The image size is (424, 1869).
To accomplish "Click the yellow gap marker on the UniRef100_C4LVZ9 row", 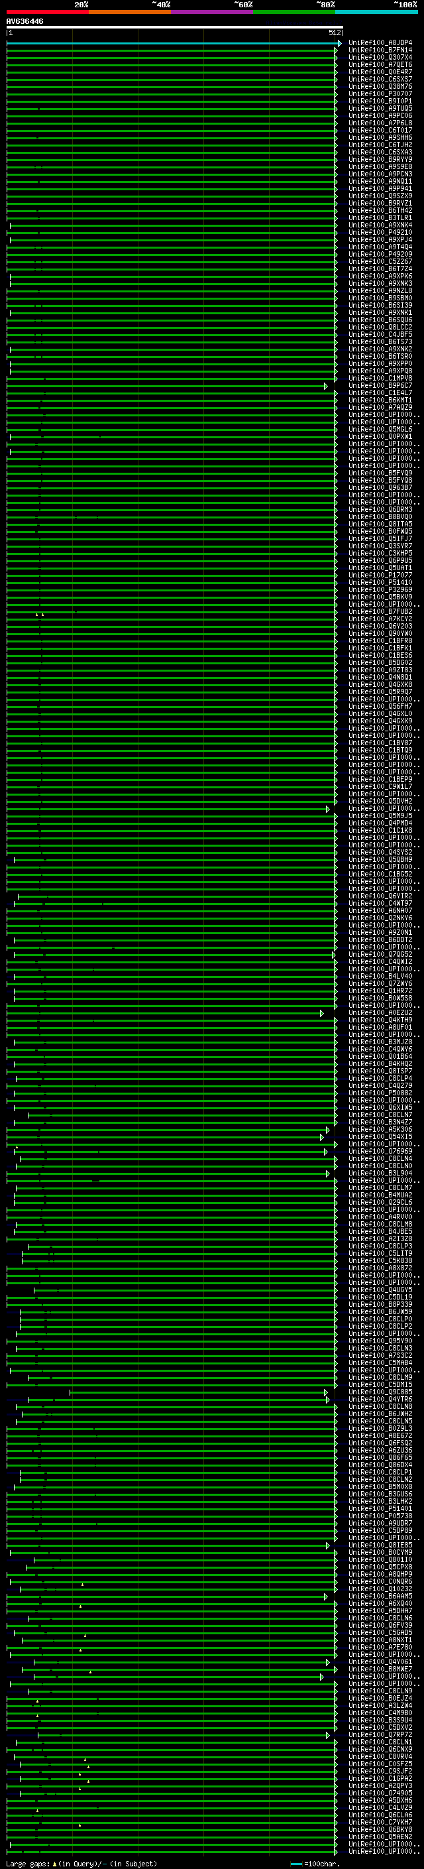I will (x=38, y=1809).
